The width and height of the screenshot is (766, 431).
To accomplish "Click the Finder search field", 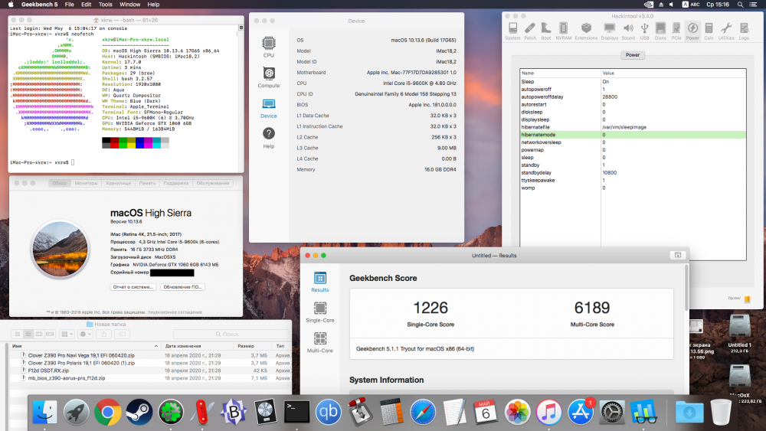I will point(231,335).
